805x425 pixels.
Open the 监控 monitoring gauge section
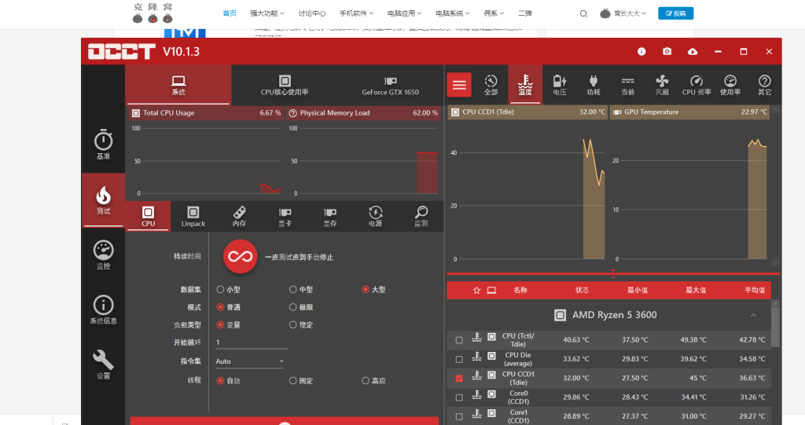pyautogui.click(x=103, y=255)
